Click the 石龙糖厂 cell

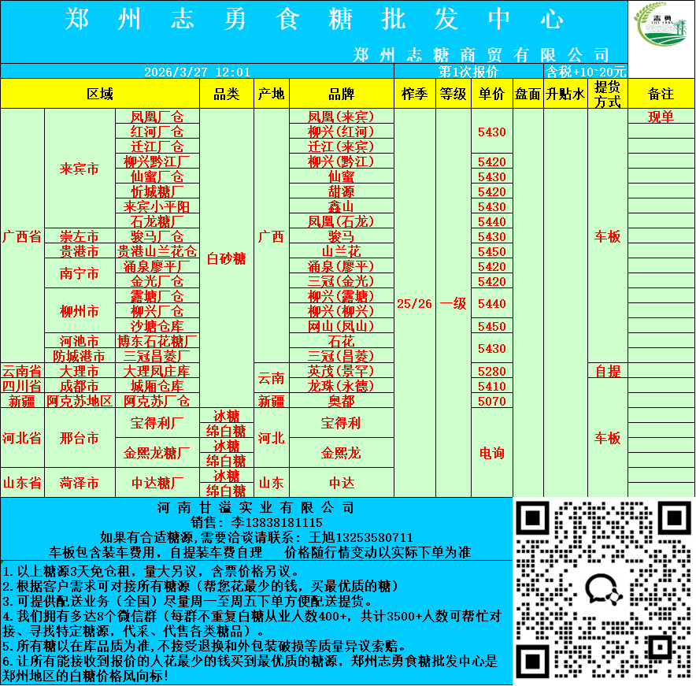157,221
